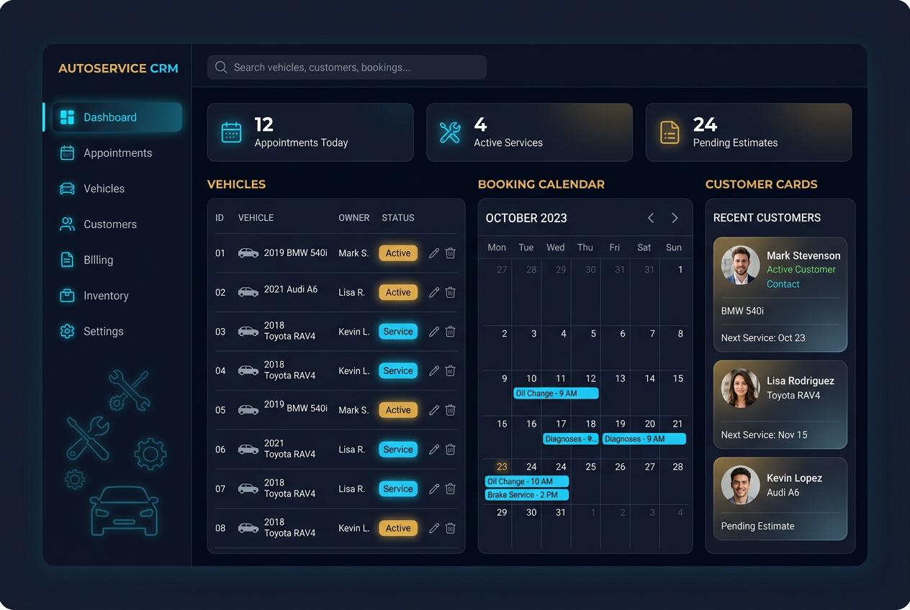Select highlighted date 23 in calendar
Screen dimensions: 910x610
(x=502, y=467)
